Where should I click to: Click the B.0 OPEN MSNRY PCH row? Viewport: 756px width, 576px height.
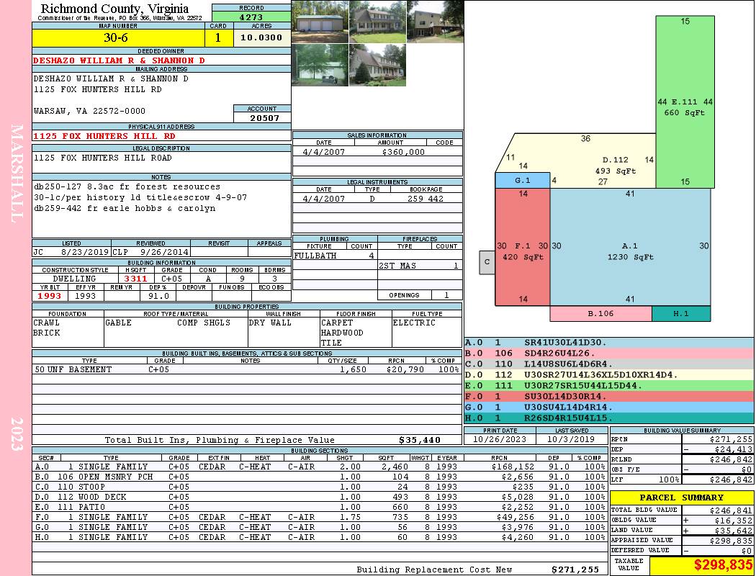click(320, 477)
